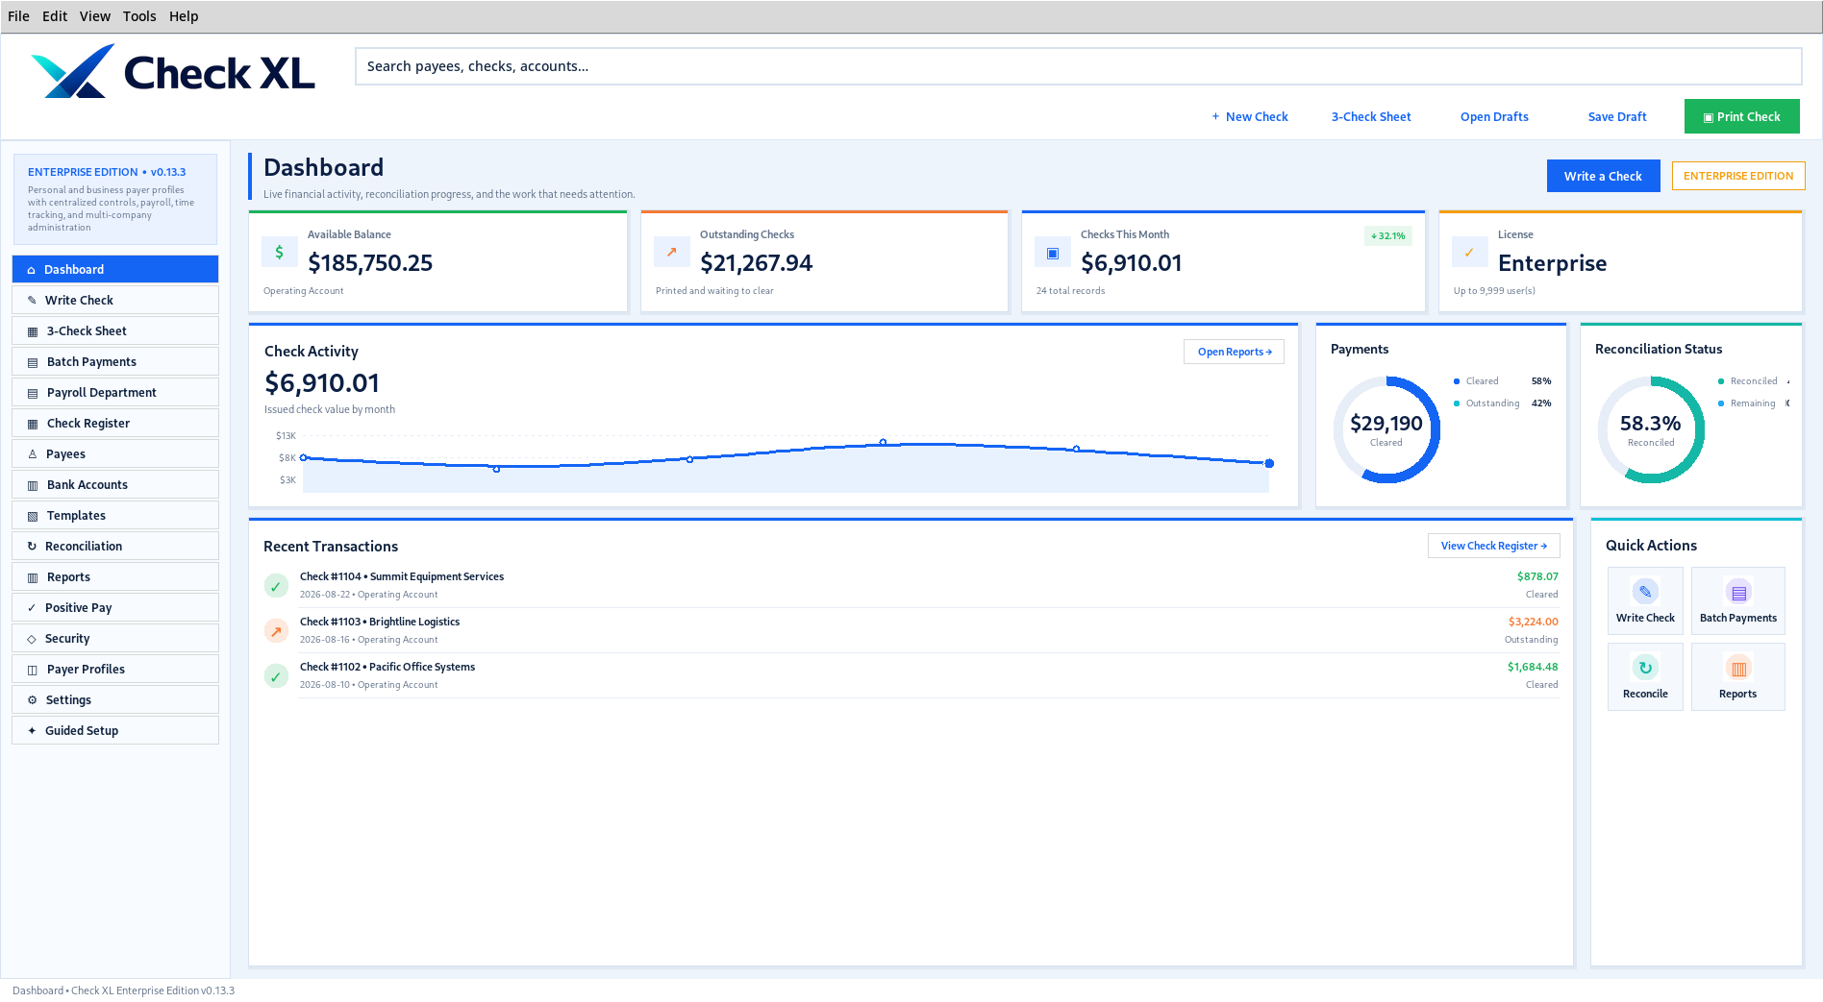
Task: Click the Reports icon in Quick Actions
Action: click(x=1738, y=668)
